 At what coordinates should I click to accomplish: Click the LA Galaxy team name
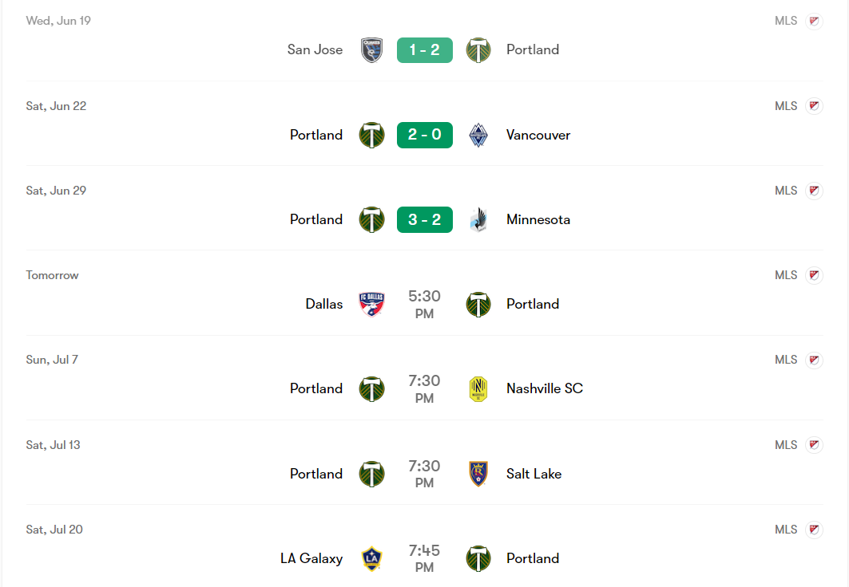point(311,558)
